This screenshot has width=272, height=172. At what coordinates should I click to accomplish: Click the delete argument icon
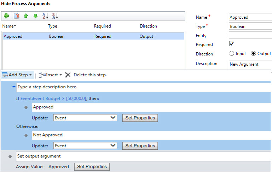pos(16,16)
